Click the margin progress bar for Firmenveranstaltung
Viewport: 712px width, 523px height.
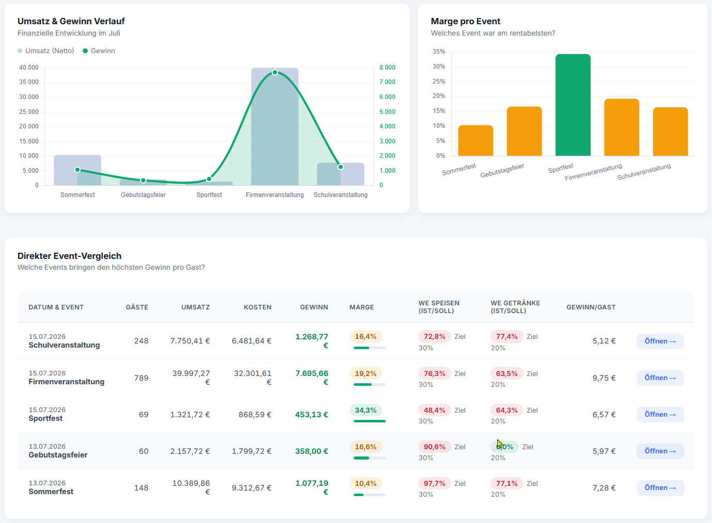click(370, 385)
